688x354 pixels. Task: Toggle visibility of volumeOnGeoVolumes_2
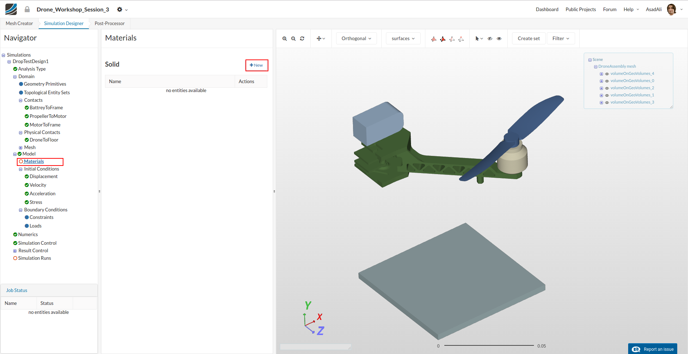(x=607, y=88)
